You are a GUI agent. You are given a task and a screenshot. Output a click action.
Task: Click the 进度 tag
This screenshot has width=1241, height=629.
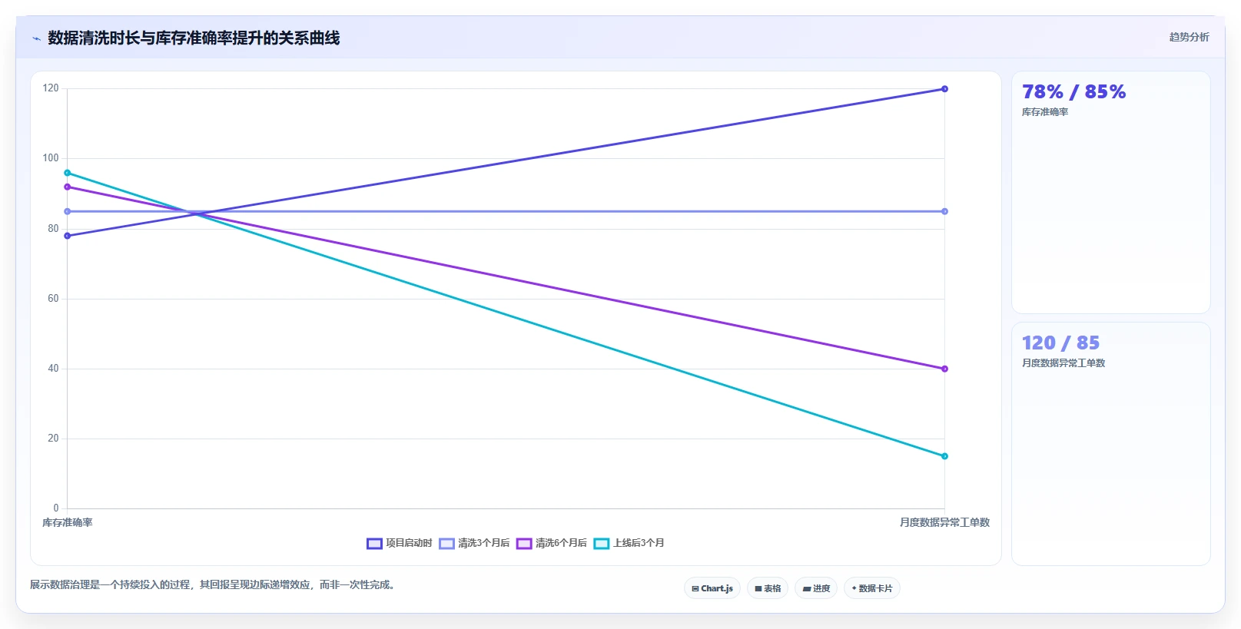[x=816, y=588]
